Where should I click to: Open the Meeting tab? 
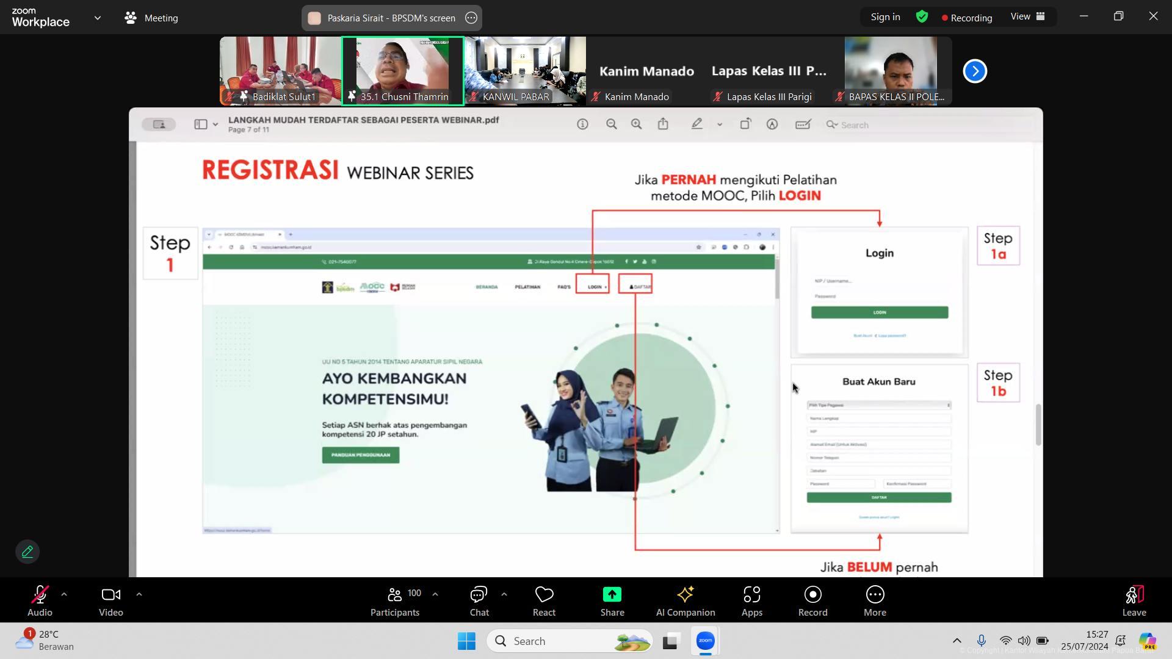coord(151,18)
